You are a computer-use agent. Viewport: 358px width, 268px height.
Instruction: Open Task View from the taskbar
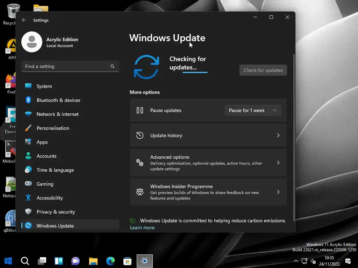click(x=42, y=261)
